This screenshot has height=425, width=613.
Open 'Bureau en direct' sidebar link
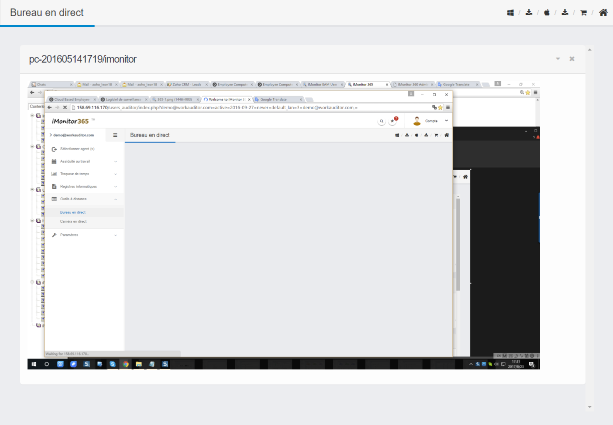point(73,212)
